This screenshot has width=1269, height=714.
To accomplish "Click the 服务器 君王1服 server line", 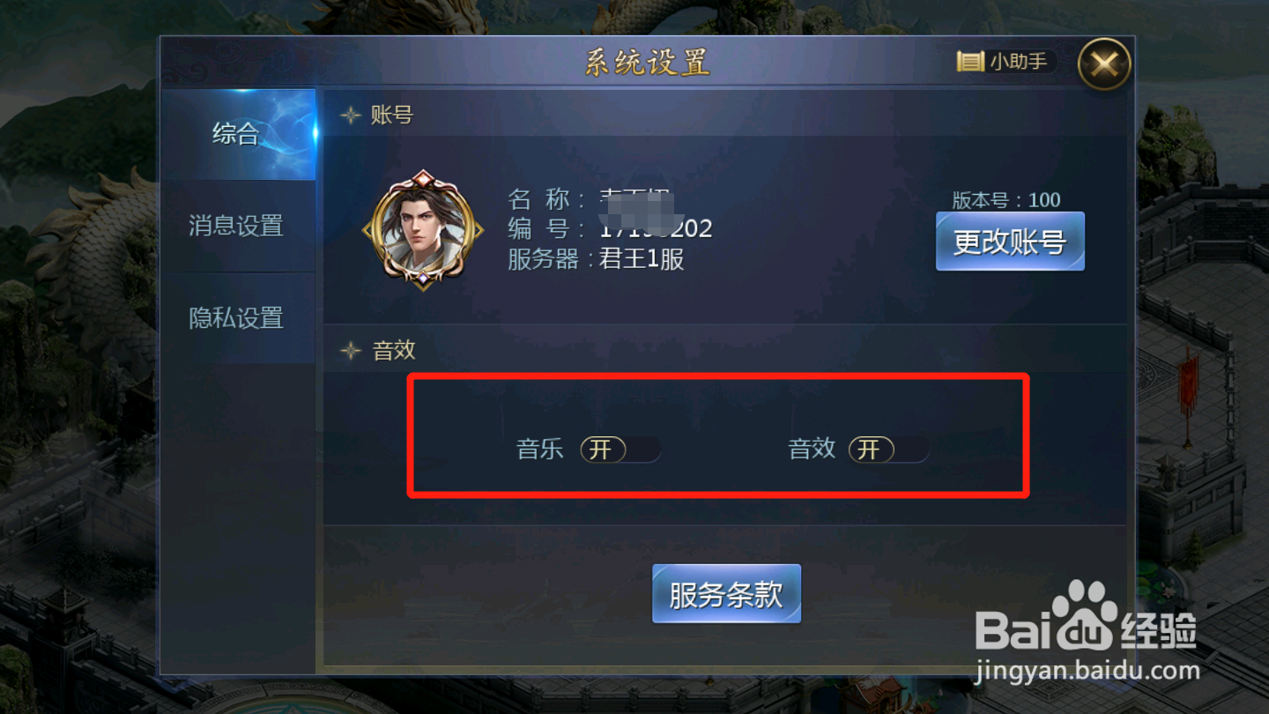I will click(x=596, y=259).
